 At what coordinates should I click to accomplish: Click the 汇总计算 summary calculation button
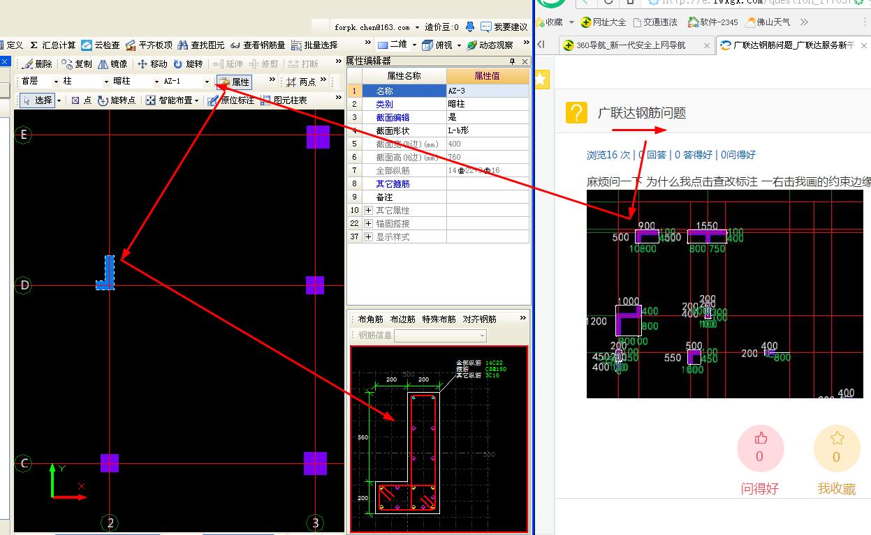53,45
